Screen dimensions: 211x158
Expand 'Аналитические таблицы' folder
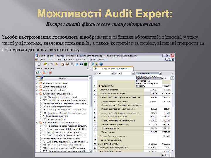37,90
